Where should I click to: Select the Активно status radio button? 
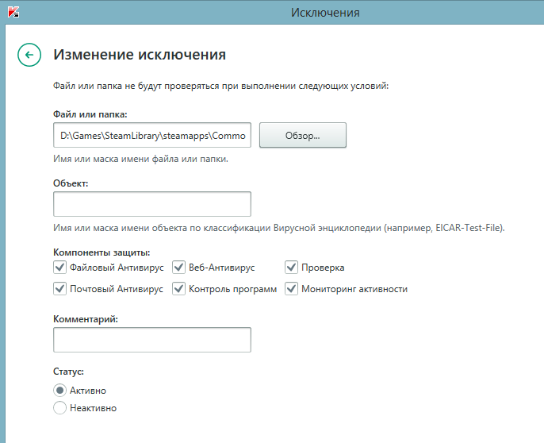click(x=59, y=391)
